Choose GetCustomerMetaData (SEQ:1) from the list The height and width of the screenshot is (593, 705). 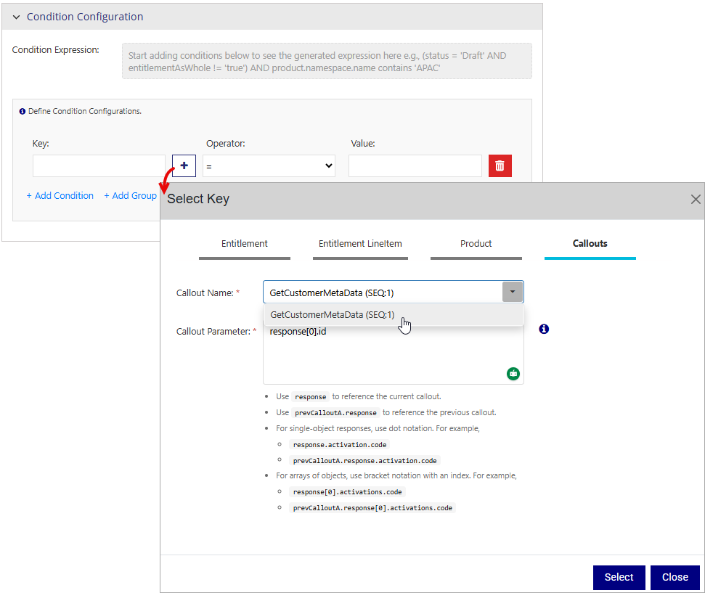coord(333,315)
